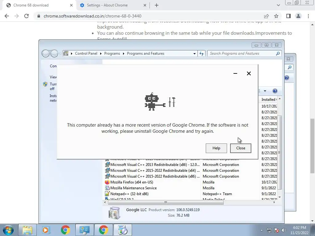The image size is (315, 236).
Task: Click the installer disc icon on taskbar
Action: pos(122,230)
